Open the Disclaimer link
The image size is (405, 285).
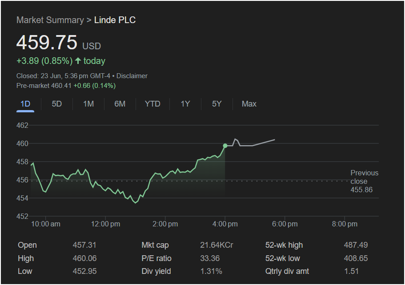[132, 76]
